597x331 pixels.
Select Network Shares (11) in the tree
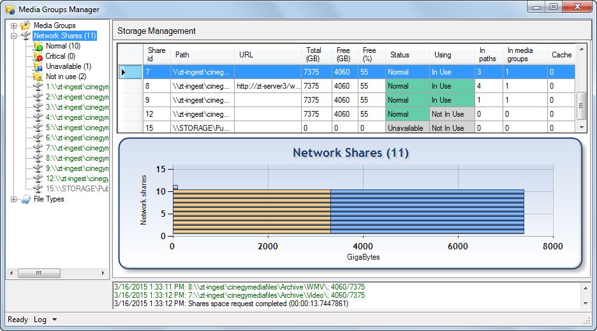point(64,36)
